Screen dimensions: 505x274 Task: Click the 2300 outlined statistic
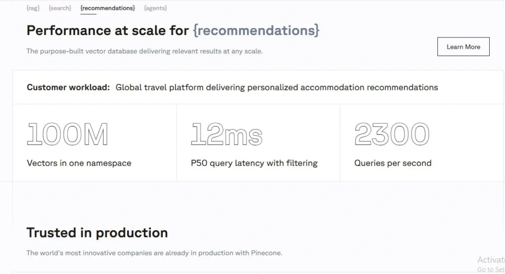click(392, 134)
